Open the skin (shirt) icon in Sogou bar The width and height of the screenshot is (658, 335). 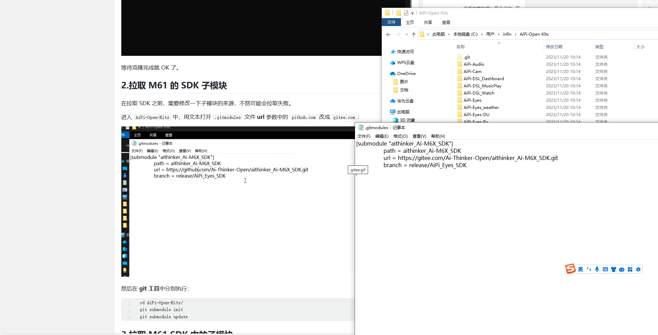point(613,270)
